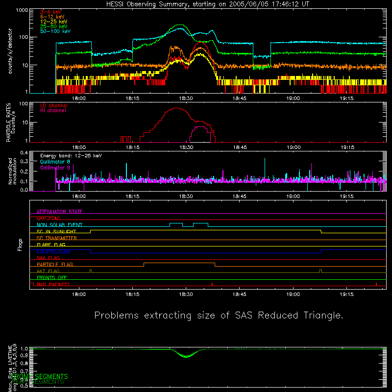
Task: Select the 25-50 keV legend label
Action: pyautogui.click(x=54, y=26)
